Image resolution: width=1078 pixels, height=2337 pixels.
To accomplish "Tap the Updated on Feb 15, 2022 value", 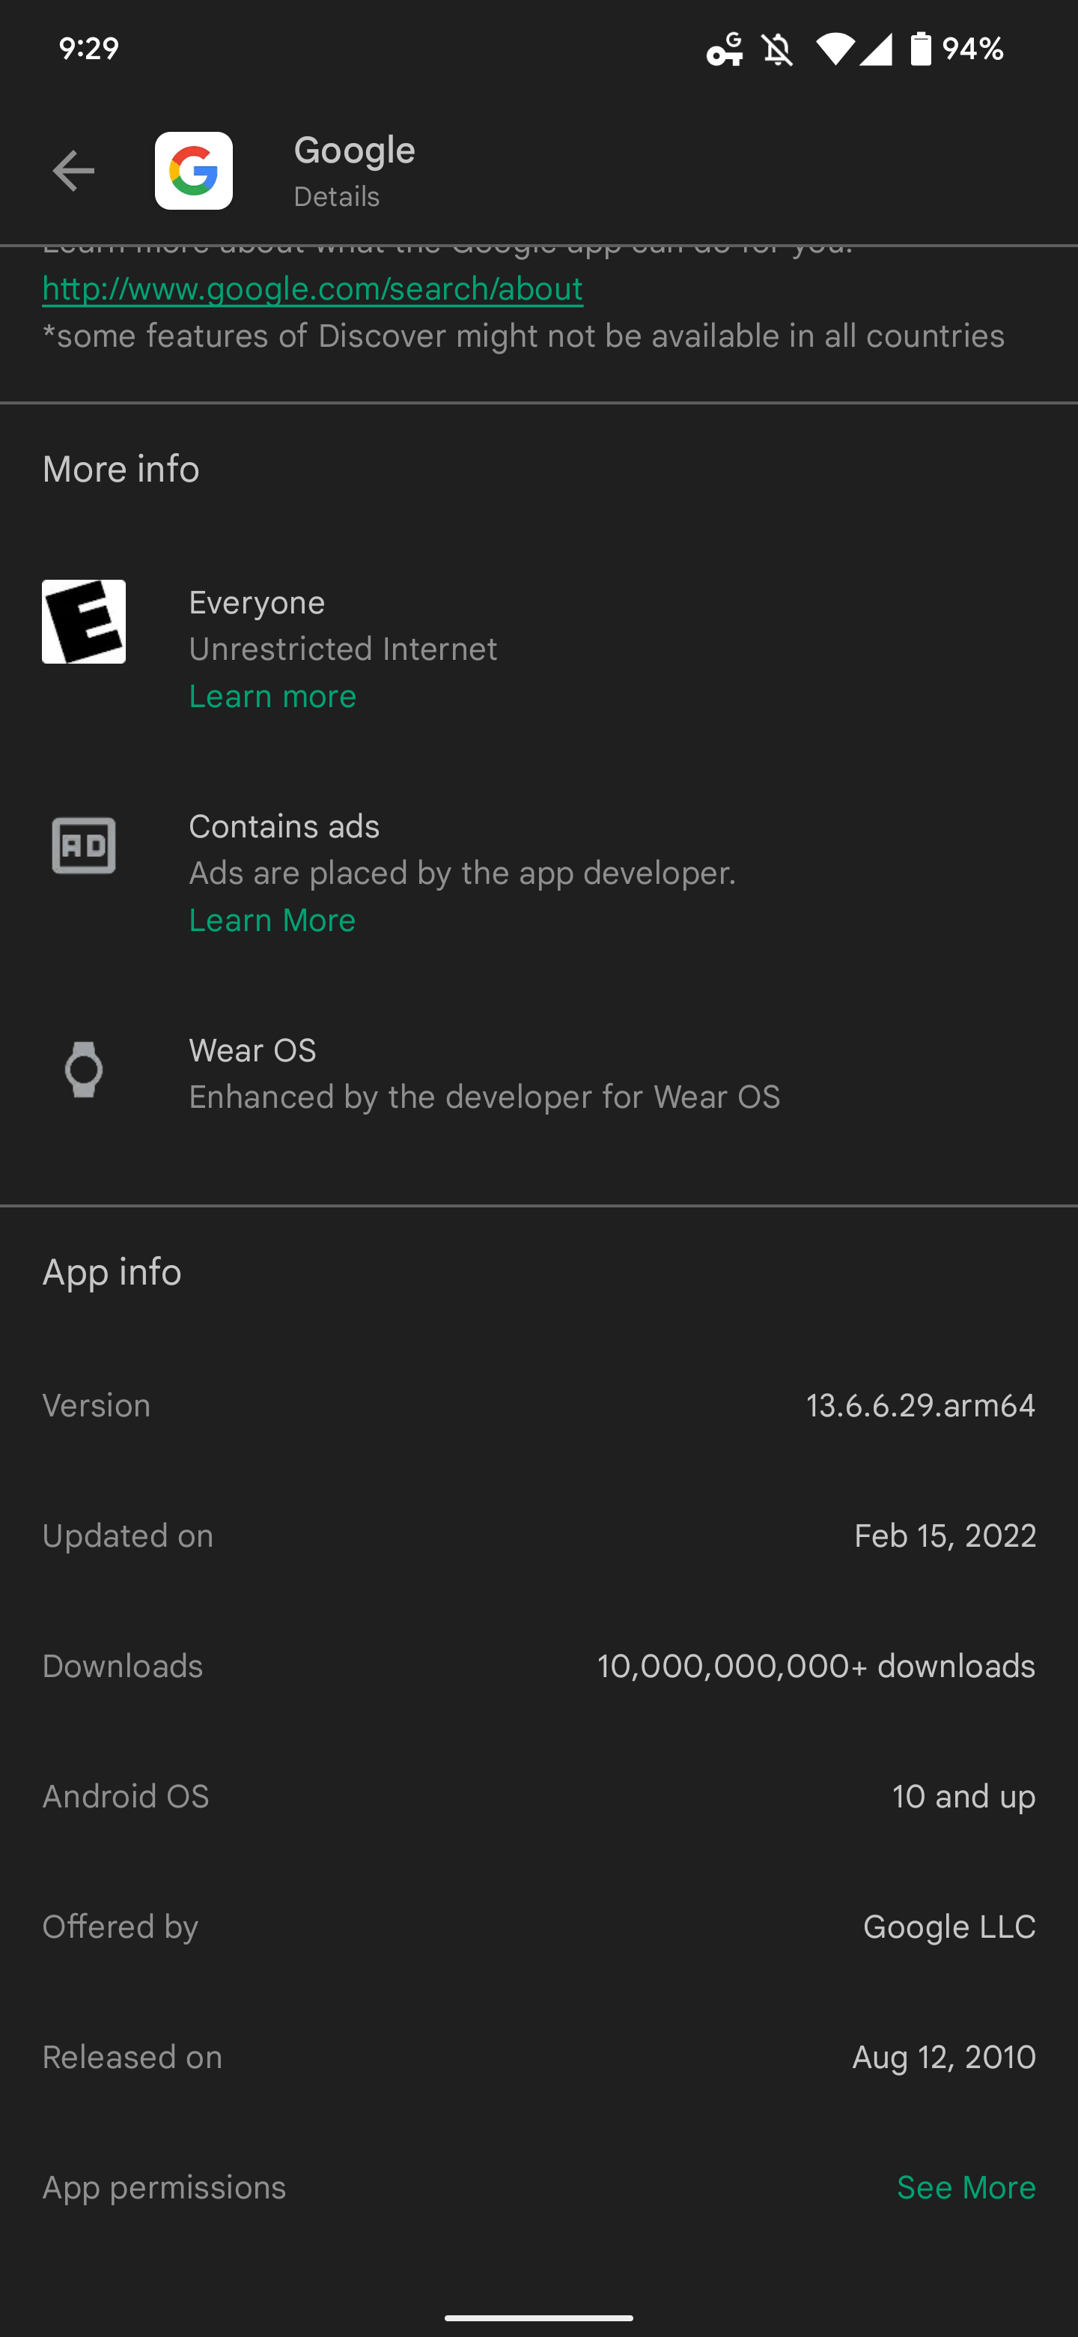I will tap(945, 1536).
